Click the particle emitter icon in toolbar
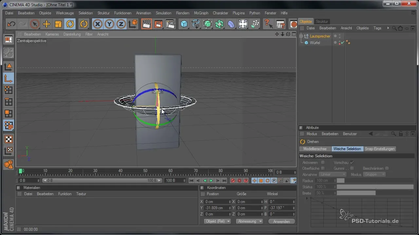Image resolution: width=419 pixels, height=235 pixels. 255,24
